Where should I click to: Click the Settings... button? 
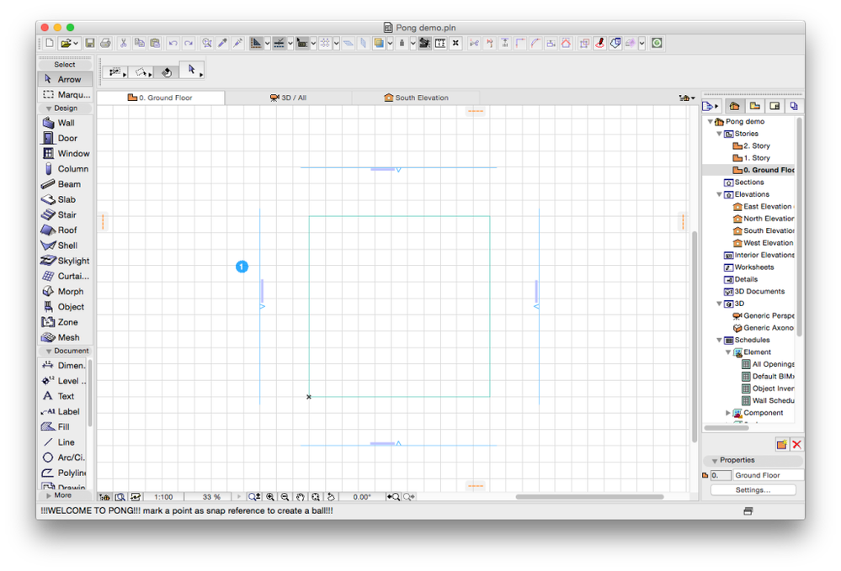(x=753, y=490)
